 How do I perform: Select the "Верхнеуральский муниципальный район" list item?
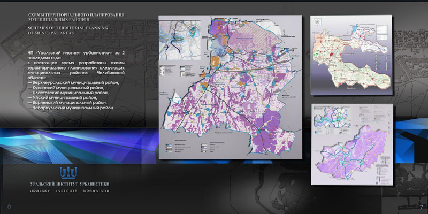pyautogui.click(x=75, y=83)
